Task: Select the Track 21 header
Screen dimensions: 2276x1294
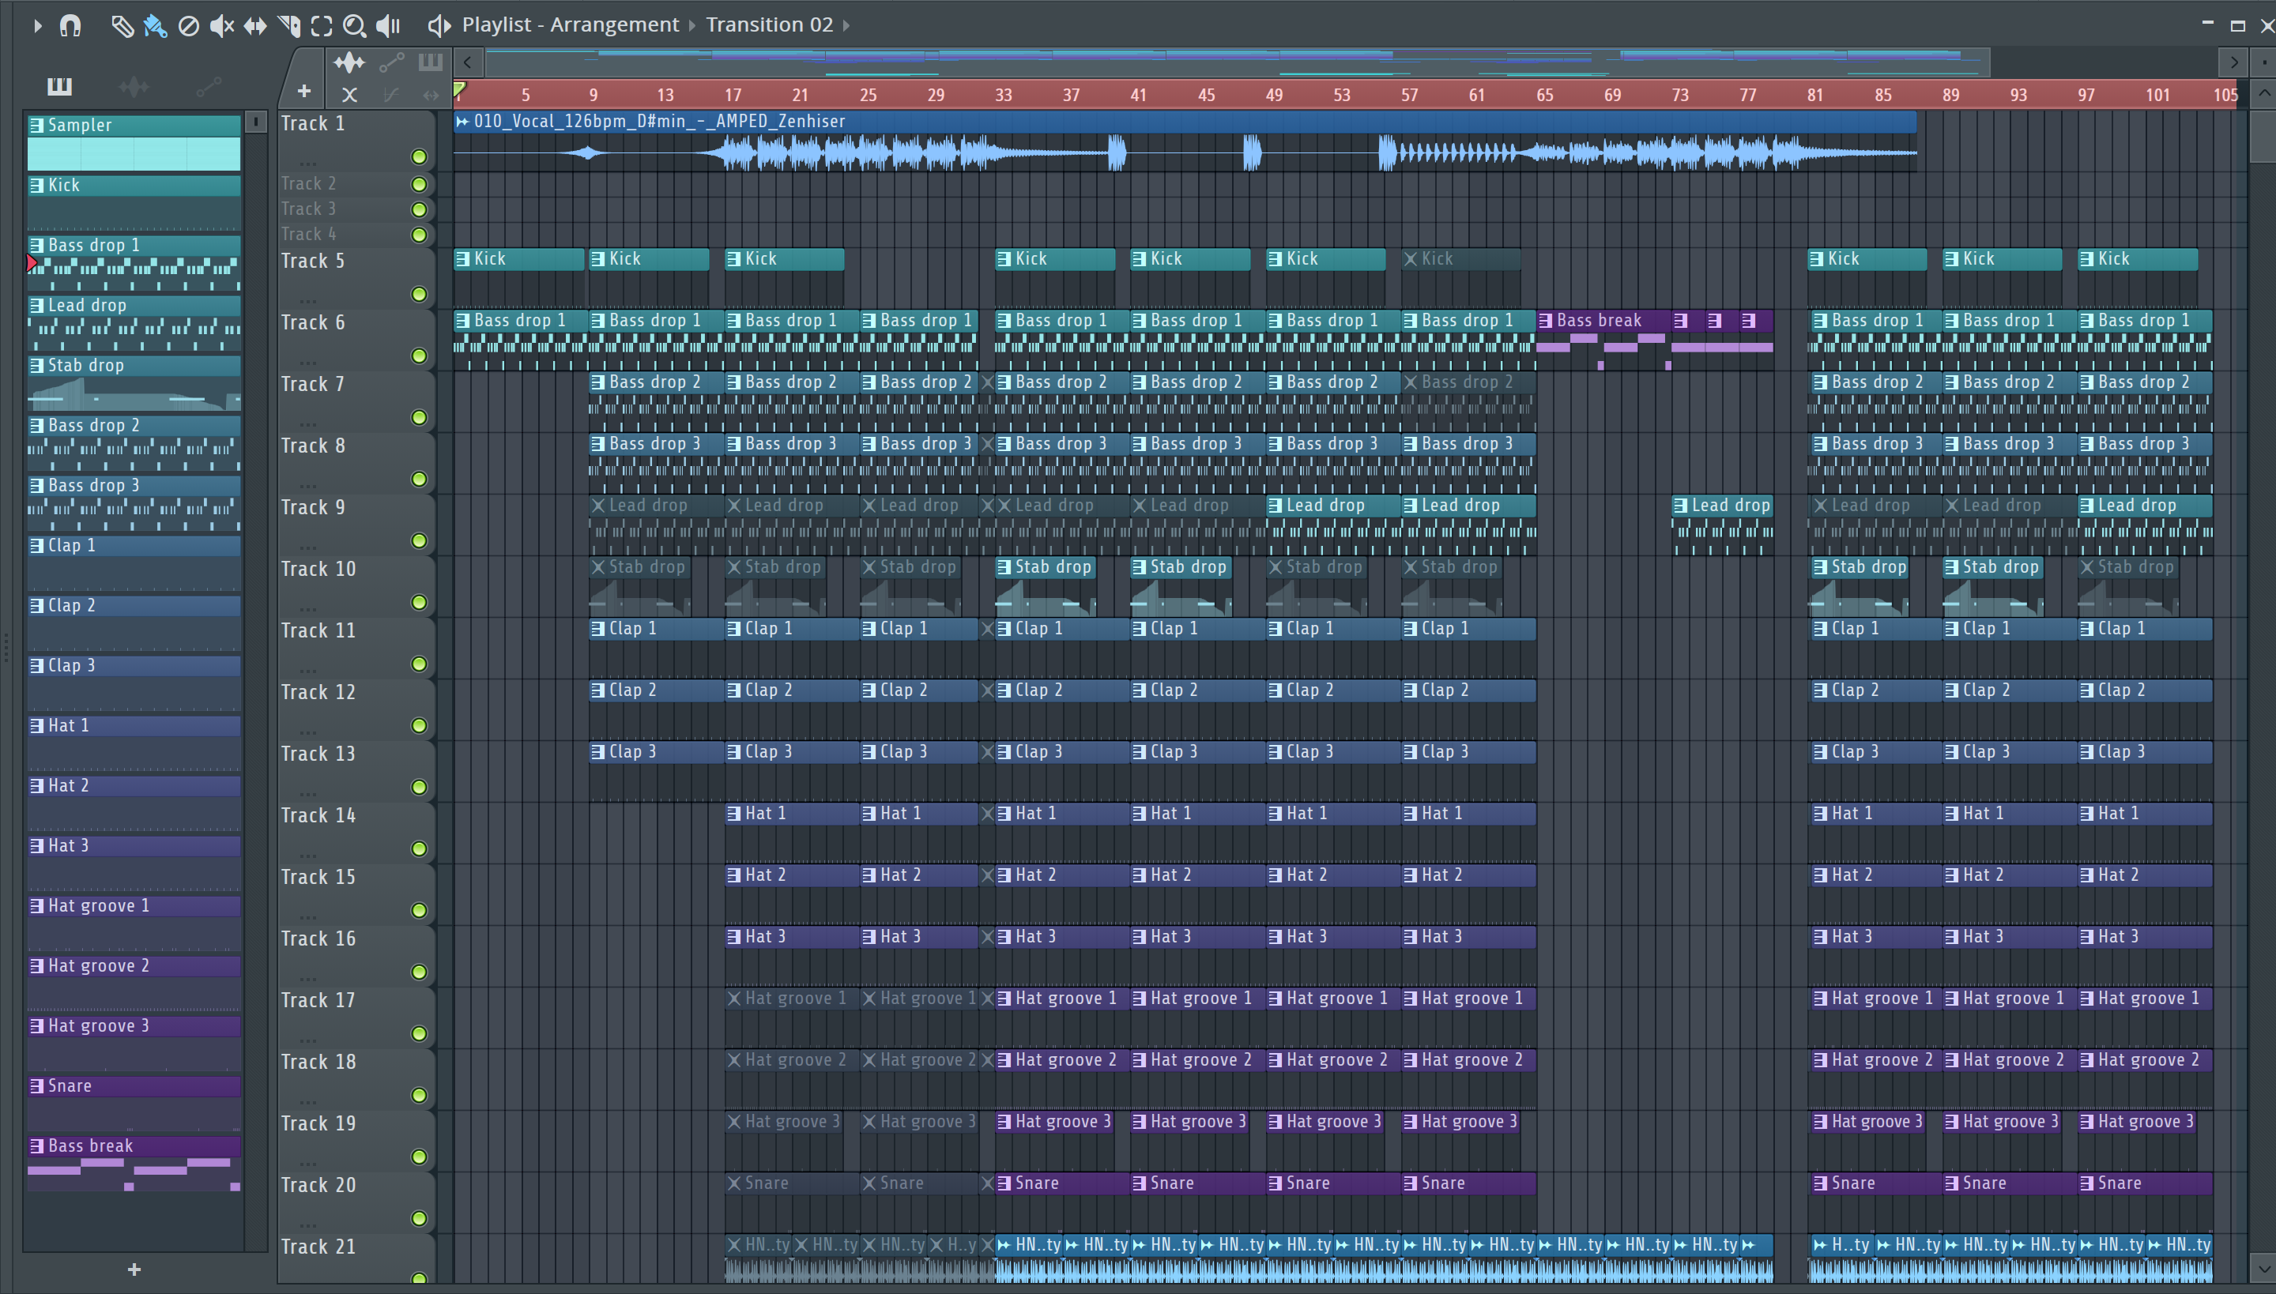Action: point(356,1258)
